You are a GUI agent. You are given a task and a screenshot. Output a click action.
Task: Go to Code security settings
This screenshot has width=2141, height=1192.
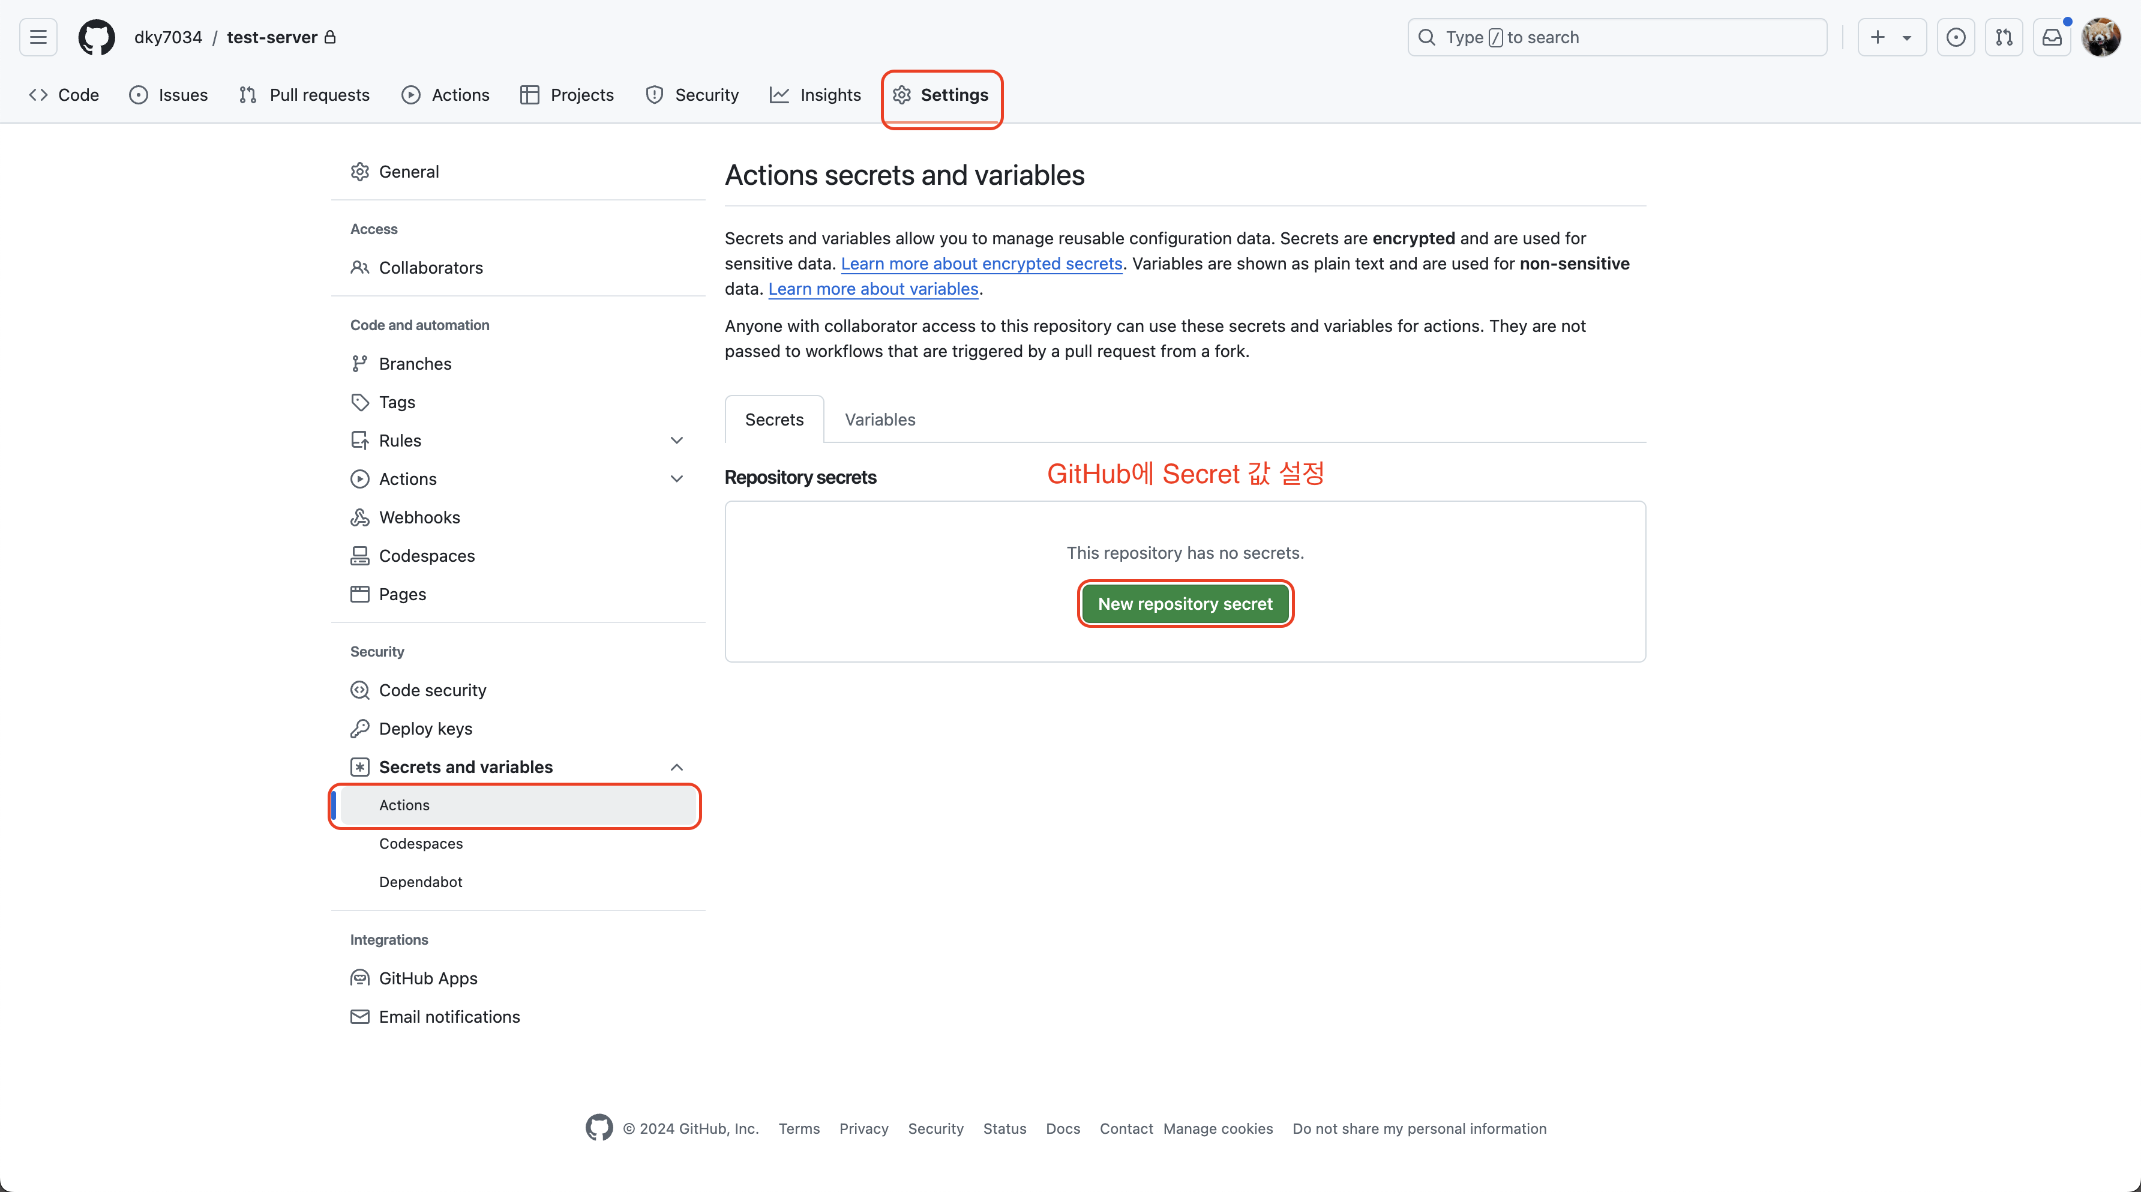coord(432,690)
